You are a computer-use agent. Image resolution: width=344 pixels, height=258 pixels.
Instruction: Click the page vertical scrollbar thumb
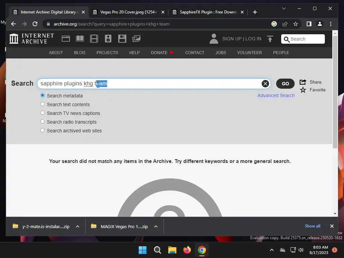pyautogui.click(x=335, y=92)
